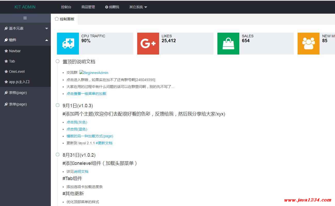Click the 90% CPU TRAFFIC value
Screen dimensions: 335x206
pyautogui.click(x=86, y=41)
